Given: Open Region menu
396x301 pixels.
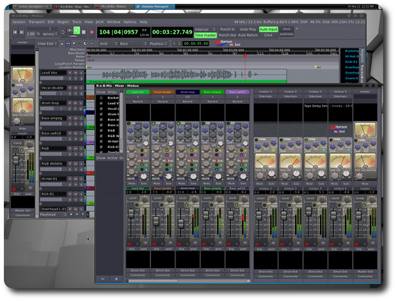Looking at the screenshot, I should coord(63,22).
